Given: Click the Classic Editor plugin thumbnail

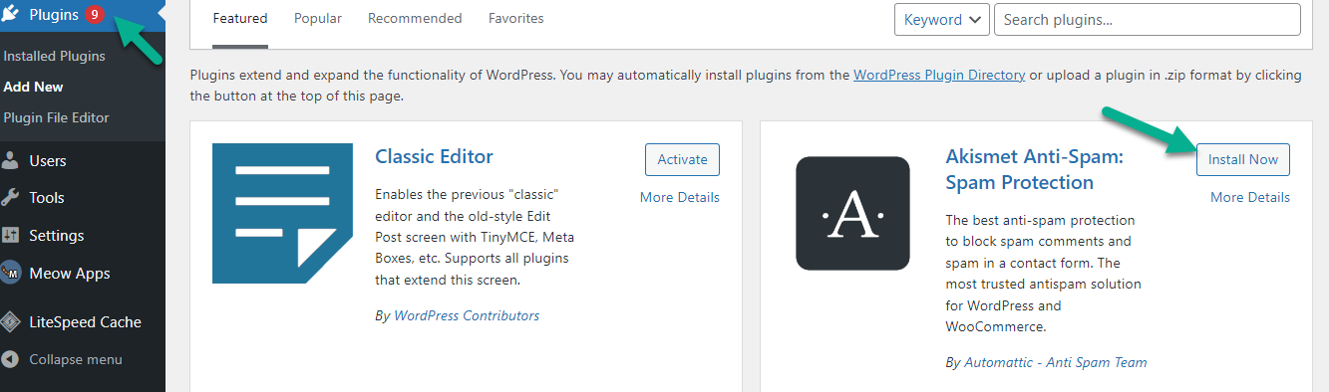Looking at the screenshot, I should coord(282,214).
